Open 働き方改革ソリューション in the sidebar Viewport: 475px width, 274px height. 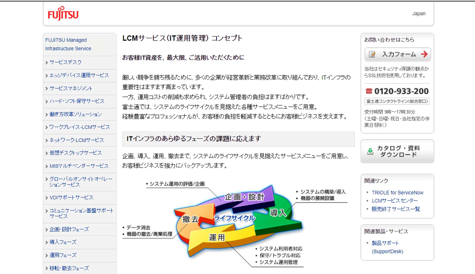tap(75, 114)
